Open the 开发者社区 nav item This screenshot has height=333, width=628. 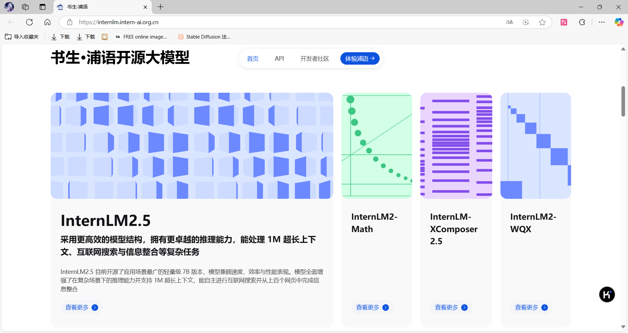tap(315, 59)
